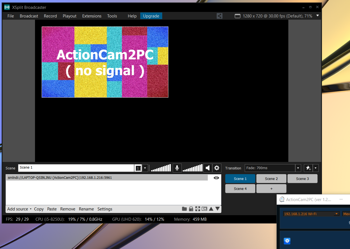Click Paste in the source toolbar
The image size is (350, 249).
pos(52,209)
